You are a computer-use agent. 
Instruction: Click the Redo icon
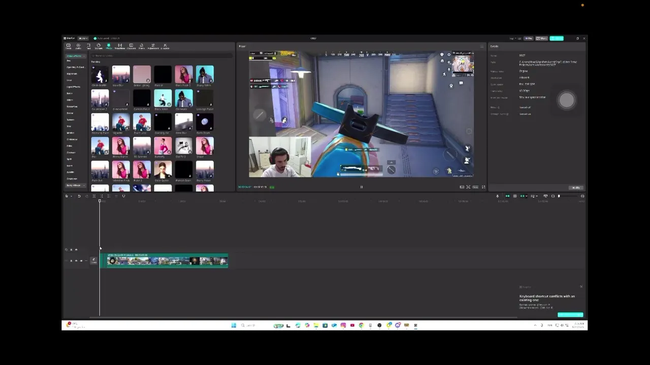click(87, 196)
